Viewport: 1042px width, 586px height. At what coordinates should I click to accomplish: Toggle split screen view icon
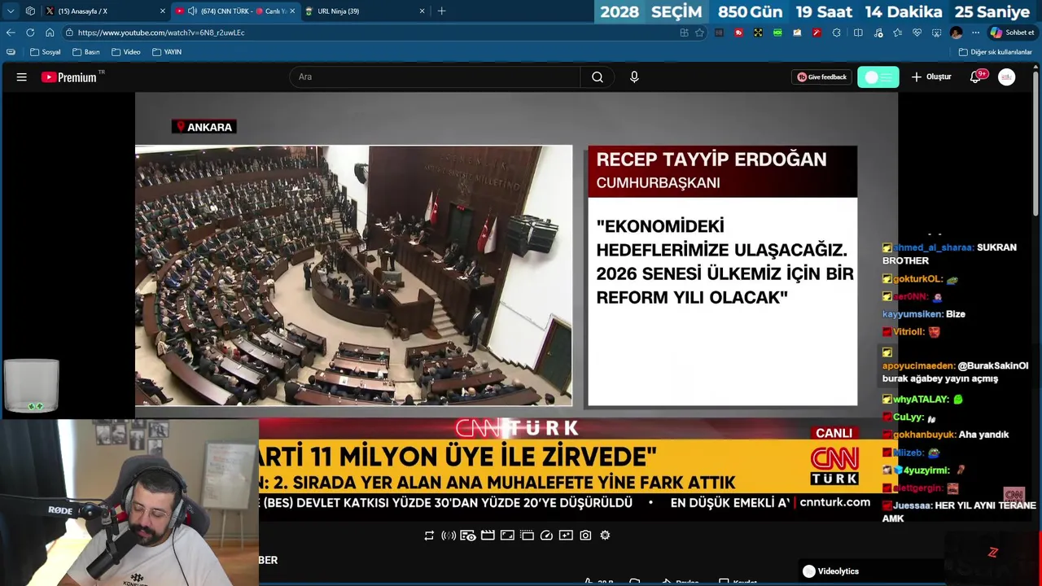pos(858,33)
